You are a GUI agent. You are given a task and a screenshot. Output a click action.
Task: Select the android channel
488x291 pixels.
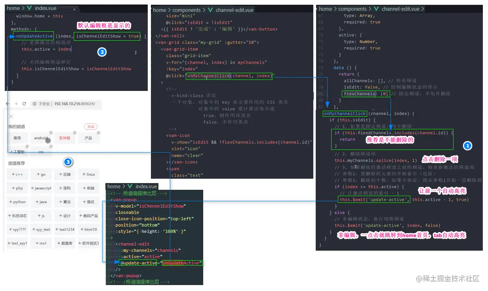(x=41, y=138)
